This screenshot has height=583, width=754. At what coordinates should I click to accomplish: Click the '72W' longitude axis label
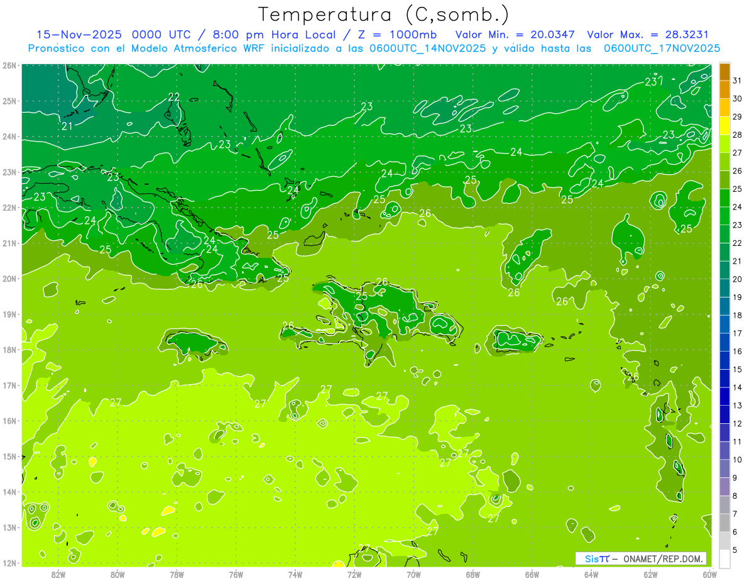point(354,574)
